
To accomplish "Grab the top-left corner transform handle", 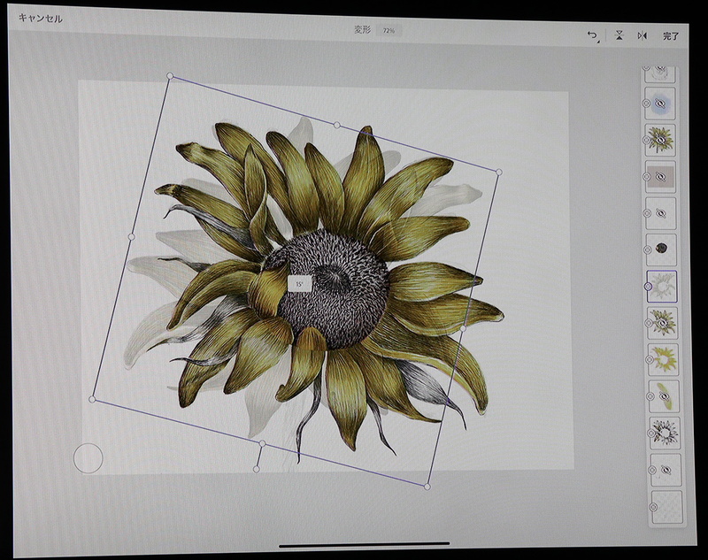I will coord(170,76).
